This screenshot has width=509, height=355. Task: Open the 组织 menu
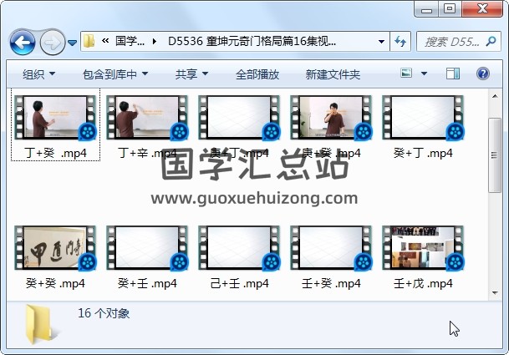(38, 74)
